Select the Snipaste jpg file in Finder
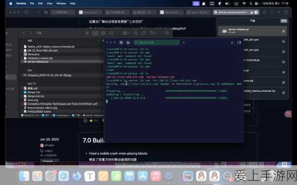Screen dimensions: 297x185 pyautogui.click(x=49, y=75)
